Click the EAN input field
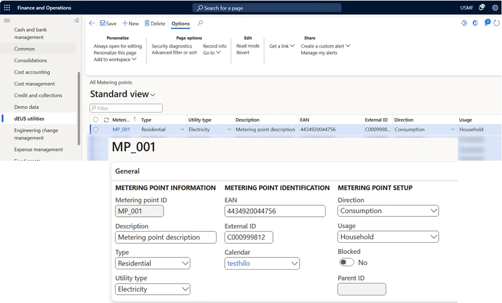 pyautogui.click(x=275, y=211)
